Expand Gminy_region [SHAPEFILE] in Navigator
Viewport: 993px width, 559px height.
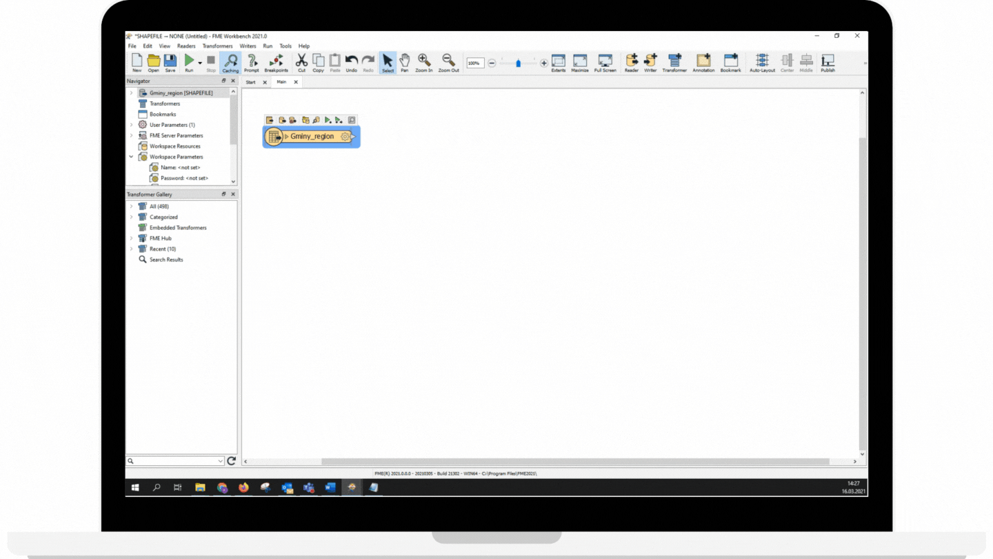(x=131, y=92)
